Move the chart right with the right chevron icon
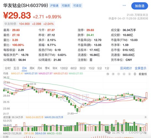The height and width of the screenshot is (138, 151). click(129, 74)
